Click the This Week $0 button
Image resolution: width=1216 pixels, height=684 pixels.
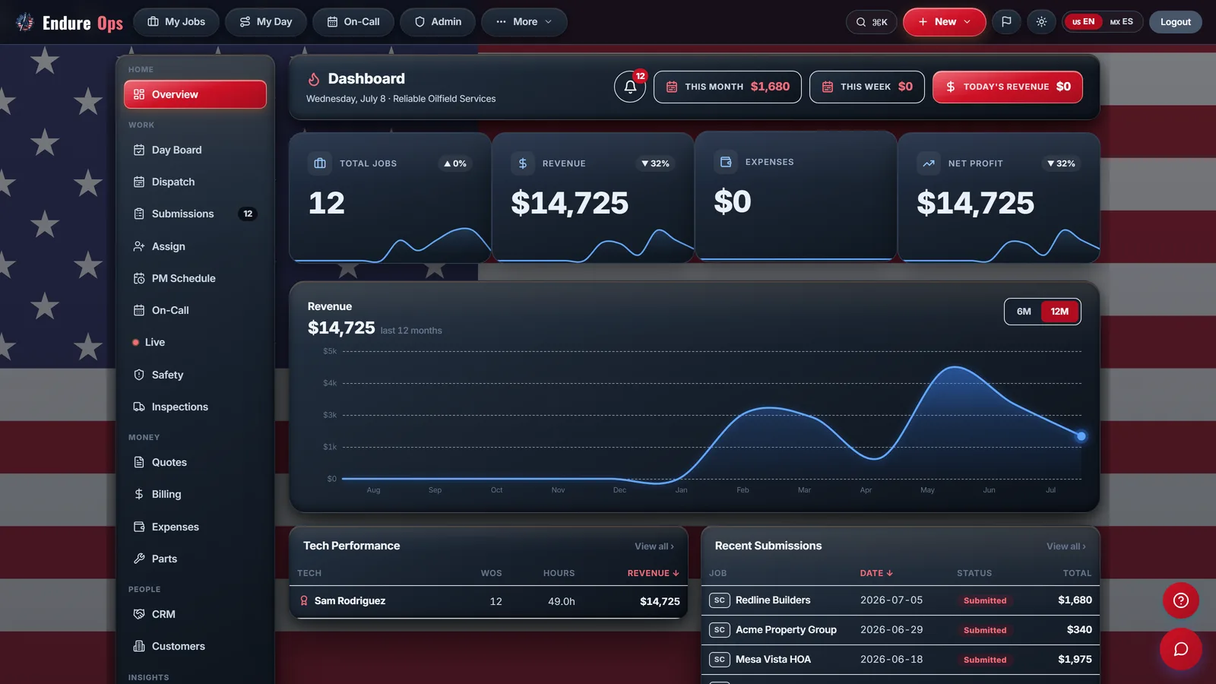tap(866, 87)
